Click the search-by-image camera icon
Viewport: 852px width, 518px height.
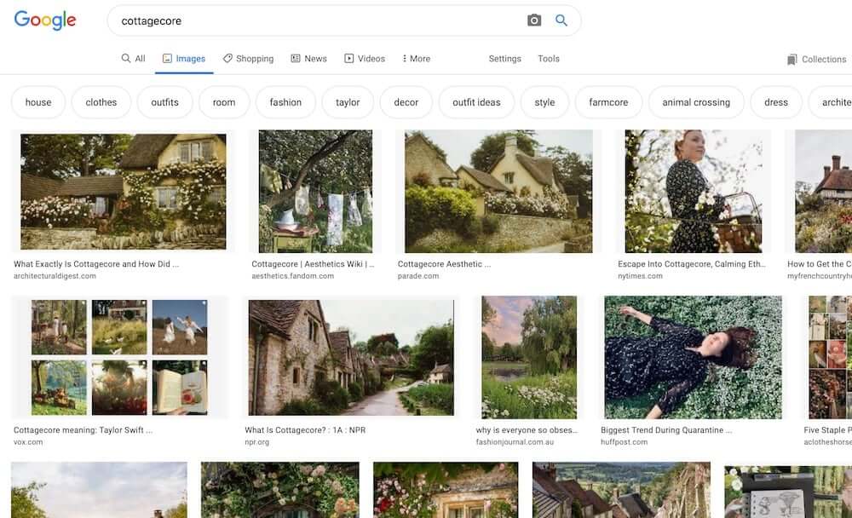pyautogui.click(x=532, y=20)
